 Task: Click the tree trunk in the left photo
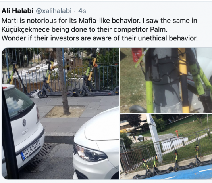click(x=63, y=81)
